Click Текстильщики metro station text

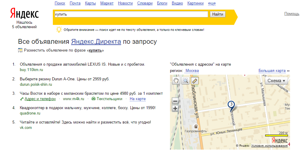click(x=109, y=99)
